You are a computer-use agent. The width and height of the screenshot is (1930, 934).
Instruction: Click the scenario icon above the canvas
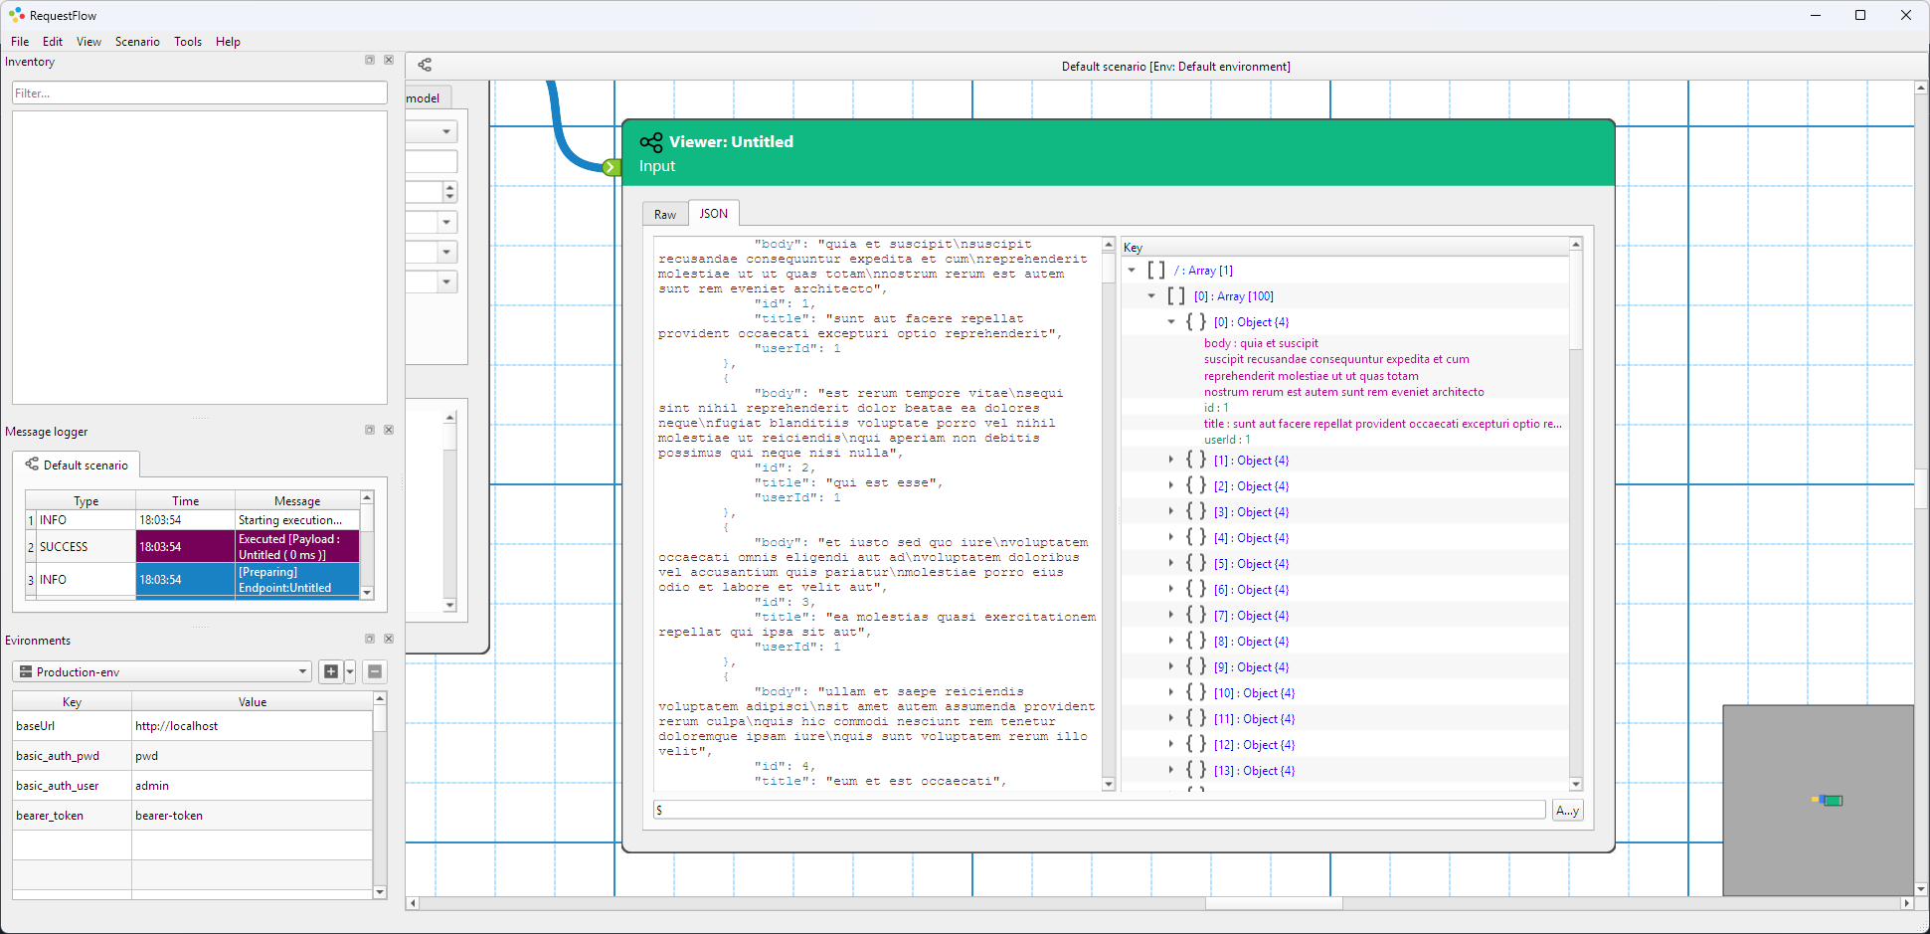click(425, 66)
